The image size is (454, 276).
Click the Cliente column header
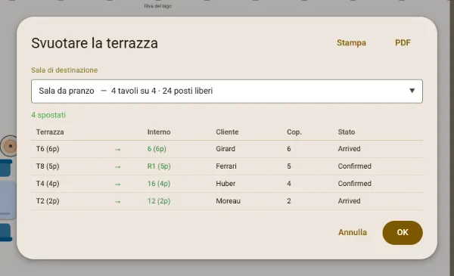click(x=227, y=132)
